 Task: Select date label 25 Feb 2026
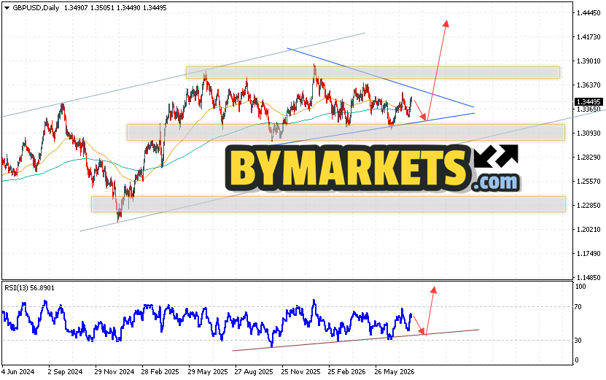(346, 372)
